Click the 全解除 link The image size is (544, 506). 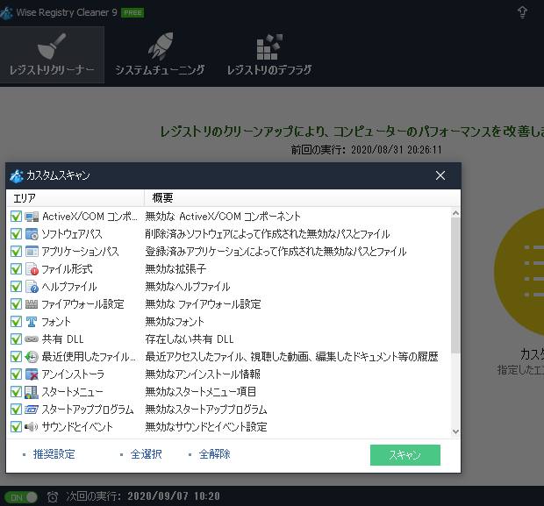click(x=214, y=454)
